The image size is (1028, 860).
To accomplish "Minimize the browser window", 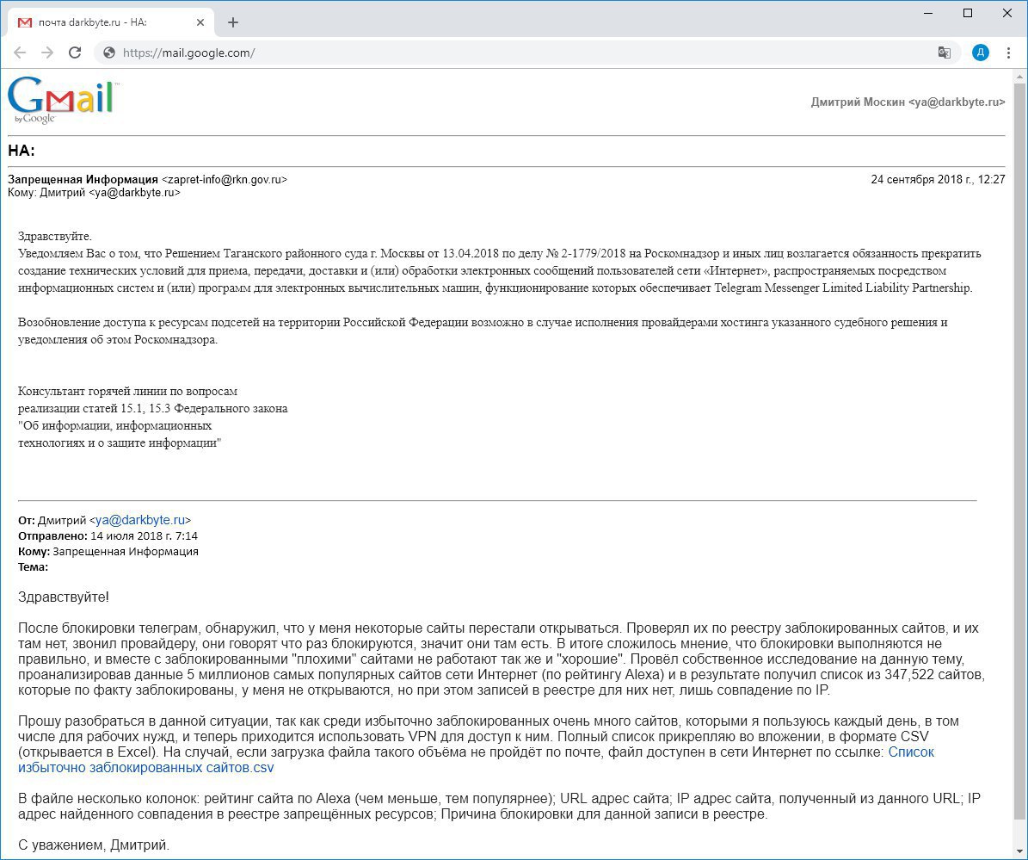I will click(x=928, y=13).
